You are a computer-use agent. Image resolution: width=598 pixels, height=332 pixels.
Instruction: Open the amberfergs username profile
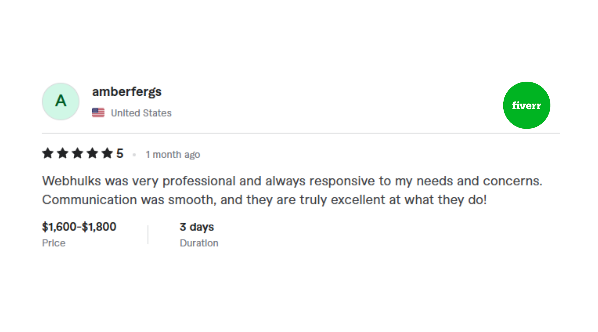point(127,92)
